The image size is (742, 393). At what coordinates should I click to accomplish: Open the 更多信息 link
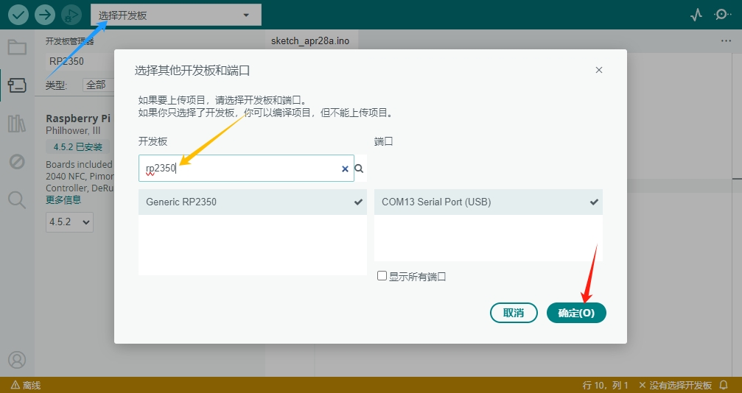[63, 199]
